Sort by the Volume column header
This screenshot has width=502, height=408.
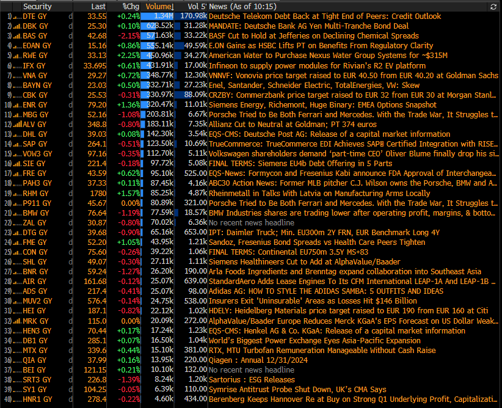pos(159,6)
